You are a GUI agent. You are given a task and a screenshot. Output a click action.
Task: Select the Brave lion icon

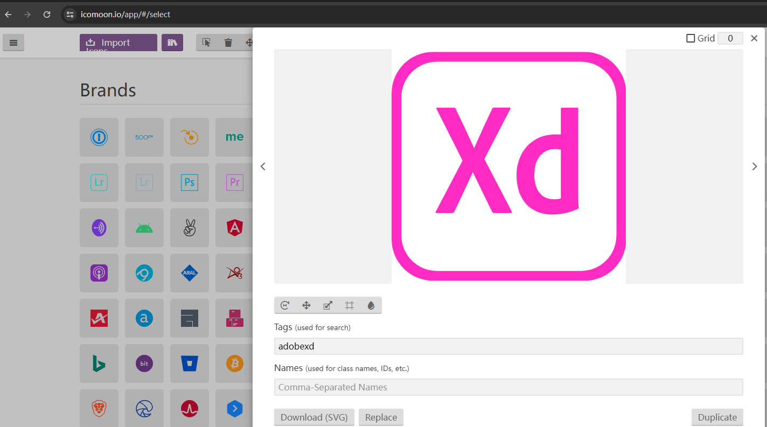point(99,408)
